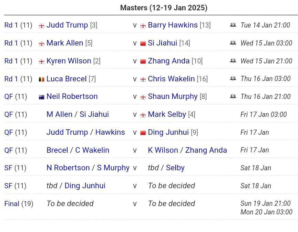The image size is (298, 232).
Task: Click the audience icon beside Thu 16 Jan 21:00
Action: point(233,97)
